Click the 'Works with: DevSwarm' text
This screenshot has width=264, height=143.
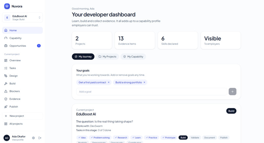pos(89,126)
